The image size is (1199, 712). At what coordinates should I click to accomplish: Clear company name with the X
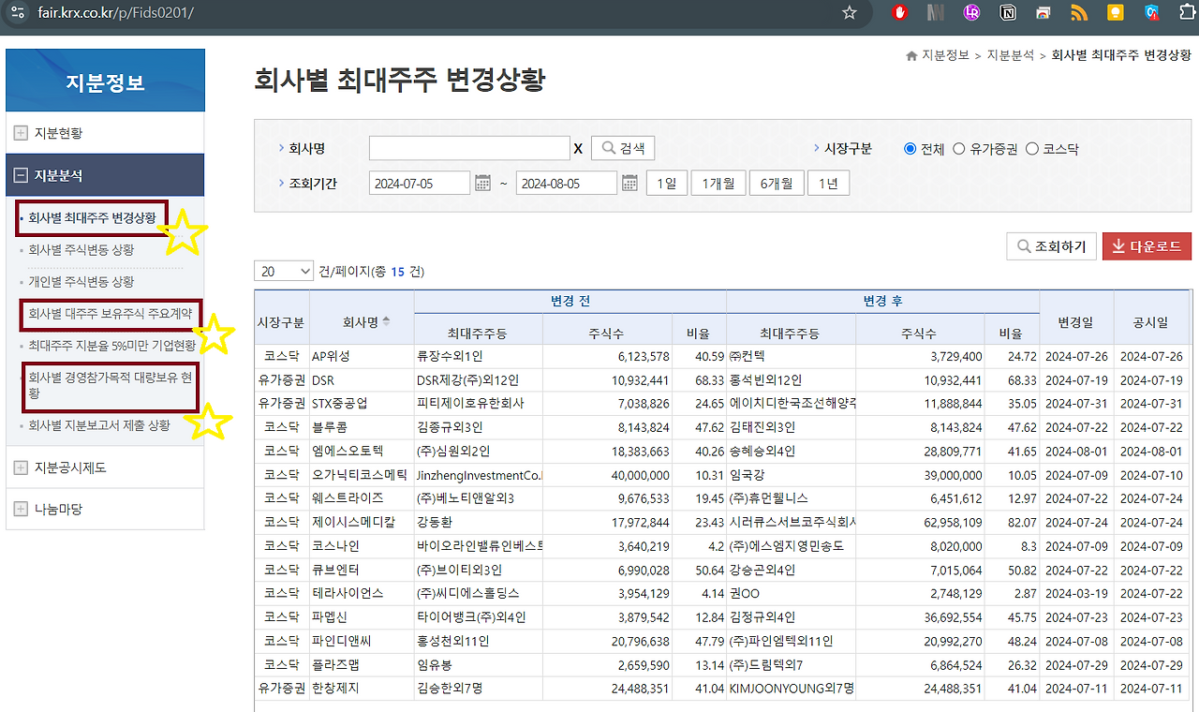pos(578,149)
